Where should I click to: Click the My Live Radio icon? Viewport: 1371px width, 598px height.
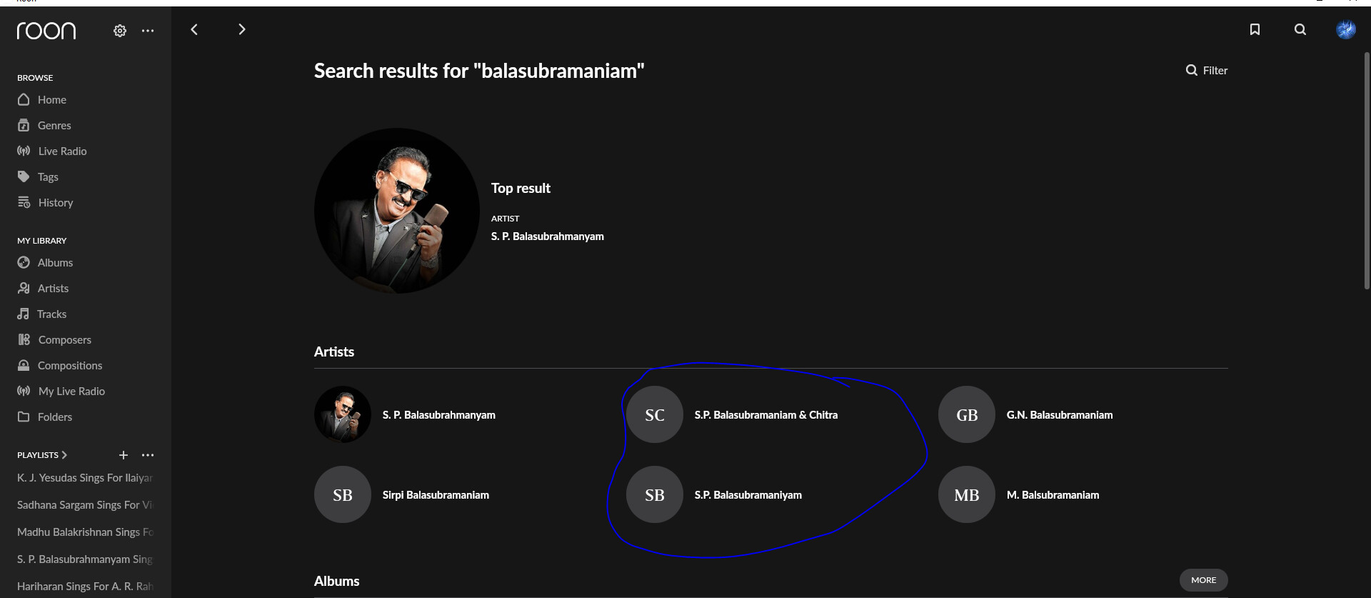(24, 391)
